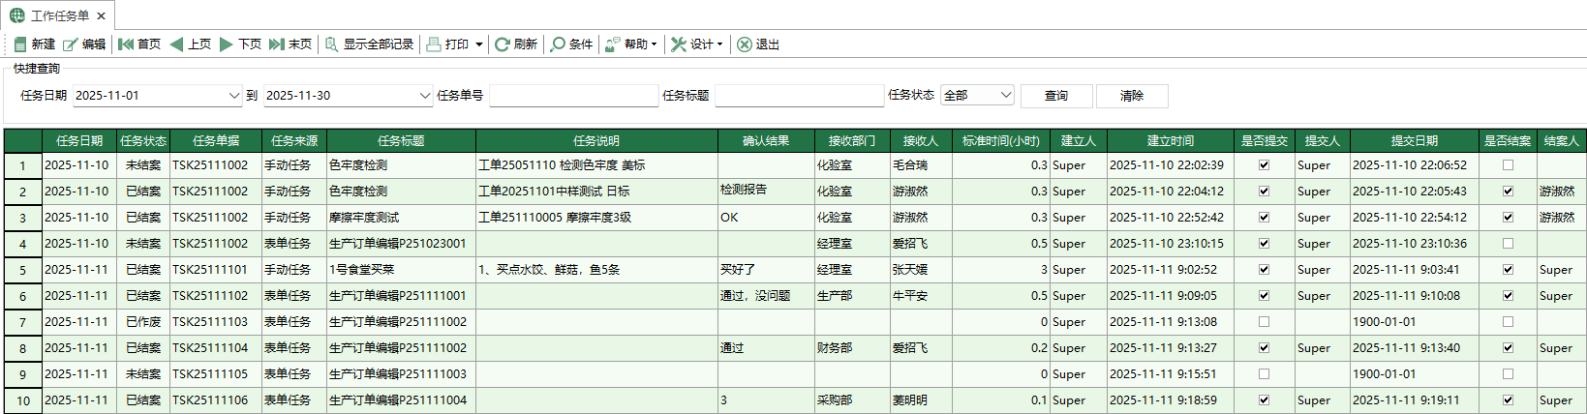Open the end date 2025-11-30 dropdown
This screenshot has height=414, width=1587.
coord(424,96)
